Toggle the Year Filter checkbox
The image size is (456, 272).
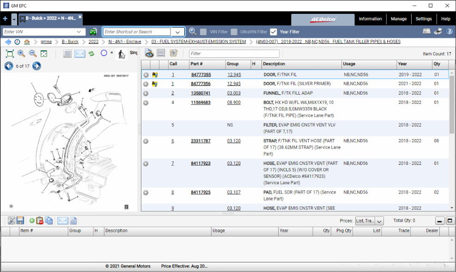(x=274, y=32)
